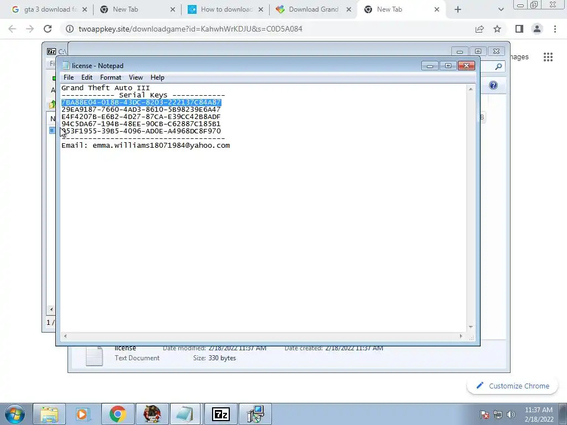Go back in Chrome
This screenshot has width=567, height=425.
pos(12,29)
